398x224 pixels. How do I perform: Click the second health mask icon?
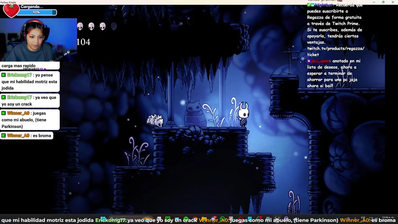(x=91, y=26)
